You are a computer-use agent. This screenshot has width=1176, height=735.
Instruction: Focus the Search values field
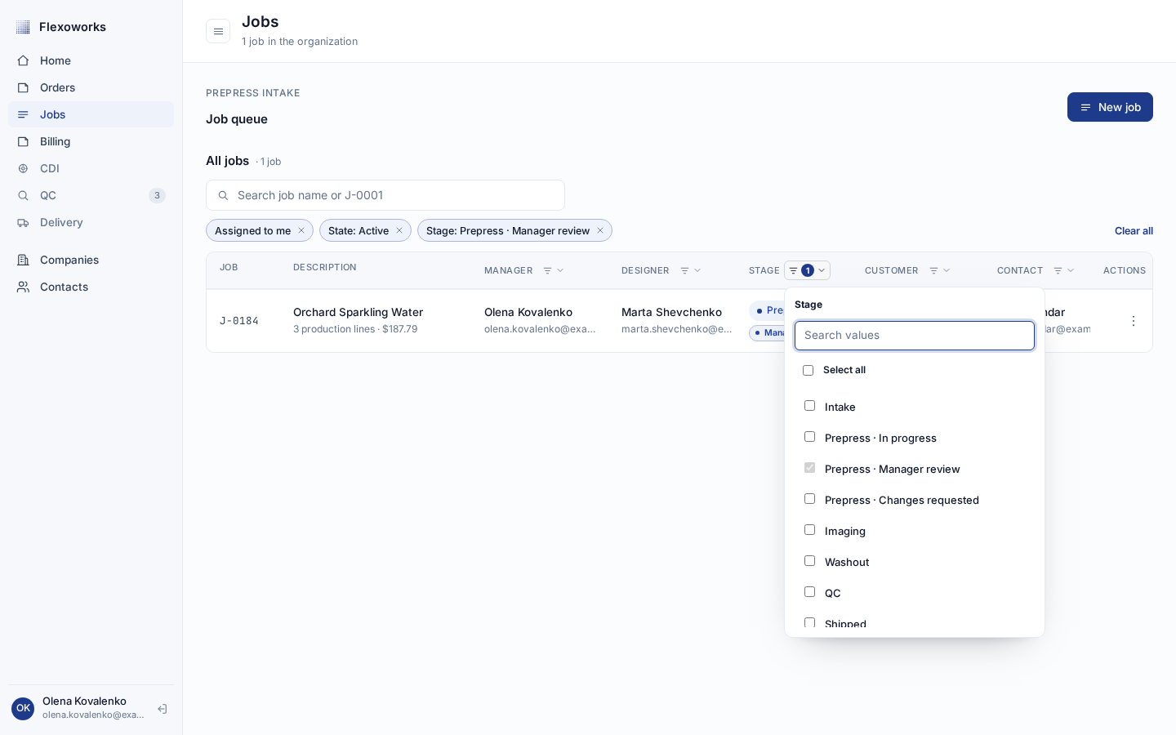[x=915, y=335]
